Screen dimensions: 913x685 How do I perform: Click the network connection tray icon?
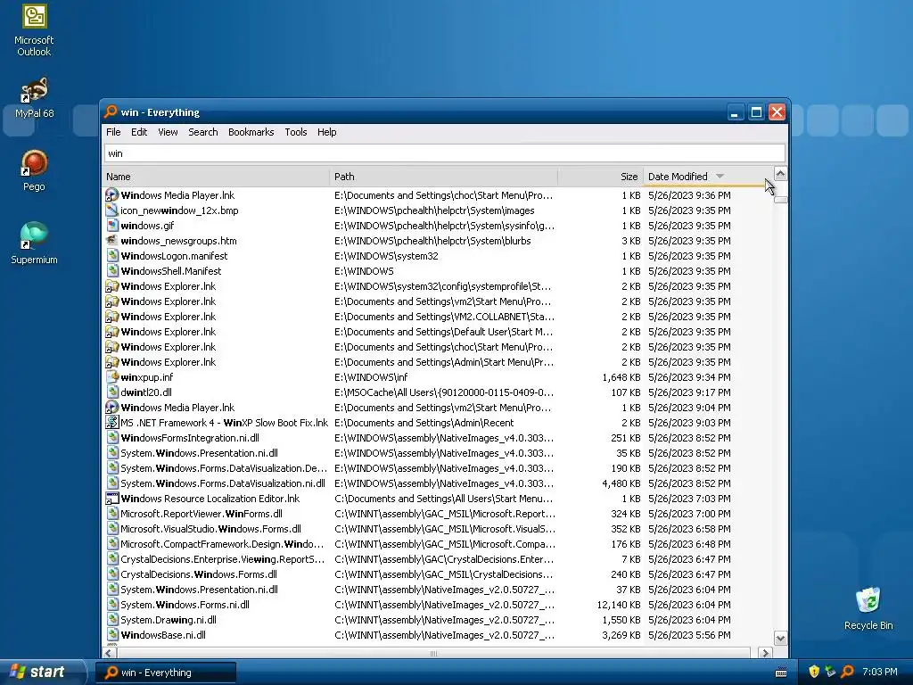830,672
